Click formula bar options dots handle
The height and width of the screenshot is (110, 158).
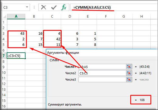pyautogui.click(x=34, y=7)
